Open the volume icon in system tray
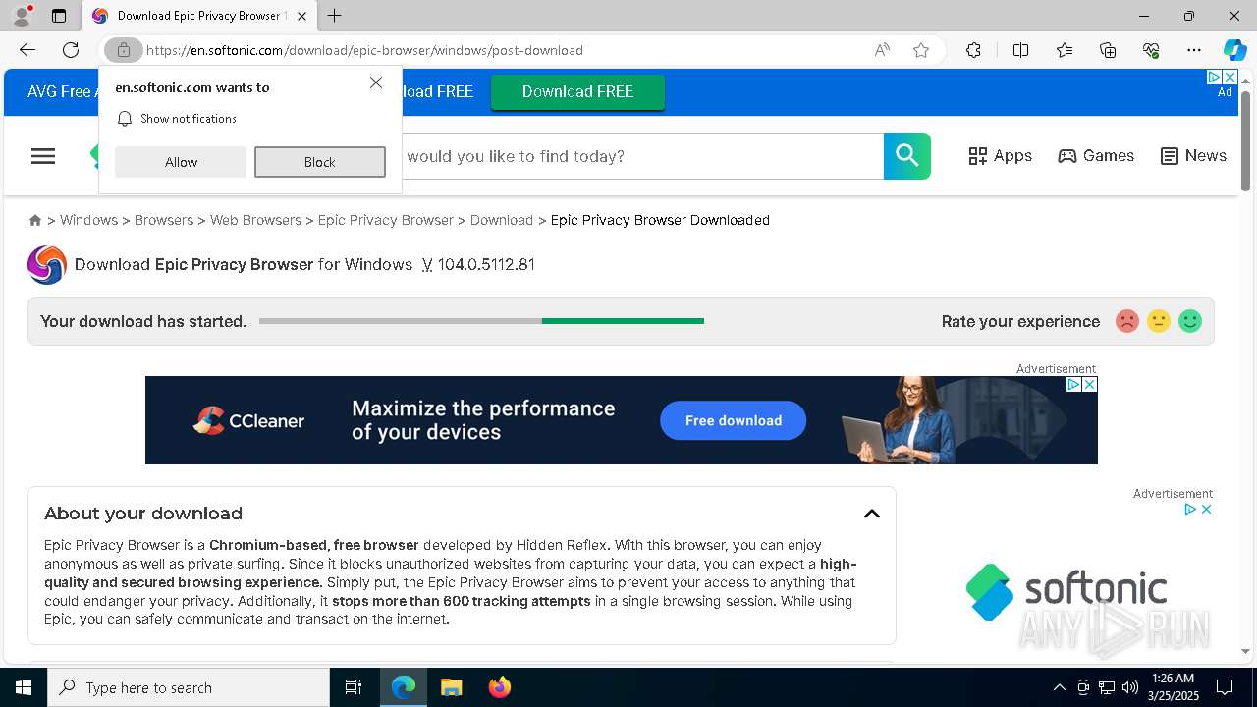The height and width of the screenshot is (707, 1257). click(x=1130, y=687)
